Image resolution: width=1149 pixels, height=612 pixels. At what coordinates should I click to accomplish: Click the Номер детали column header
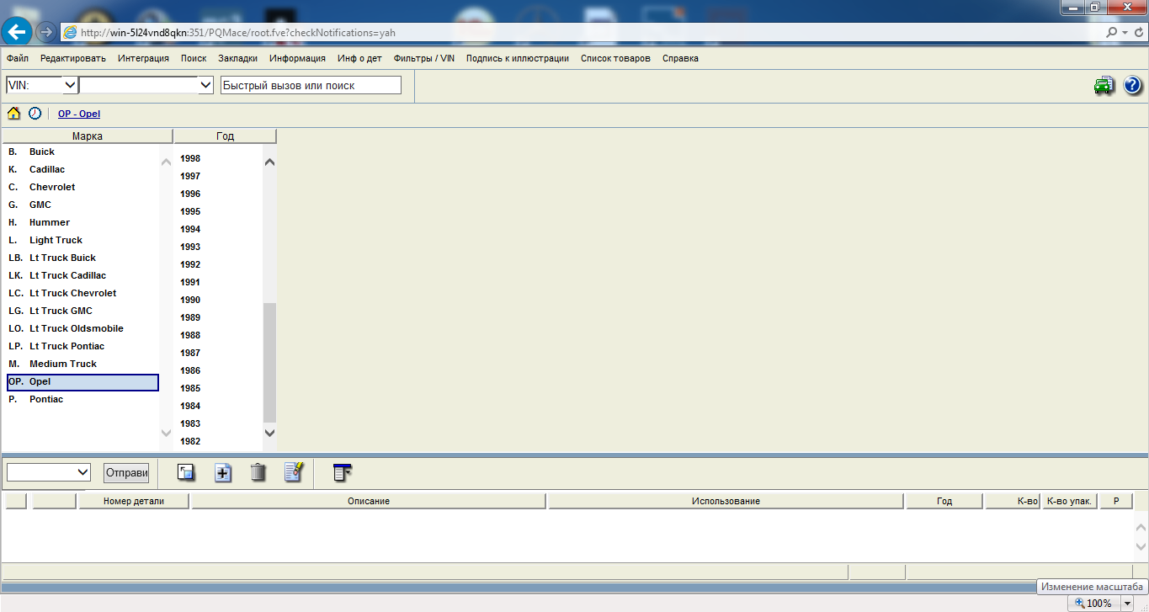point(134,501)
